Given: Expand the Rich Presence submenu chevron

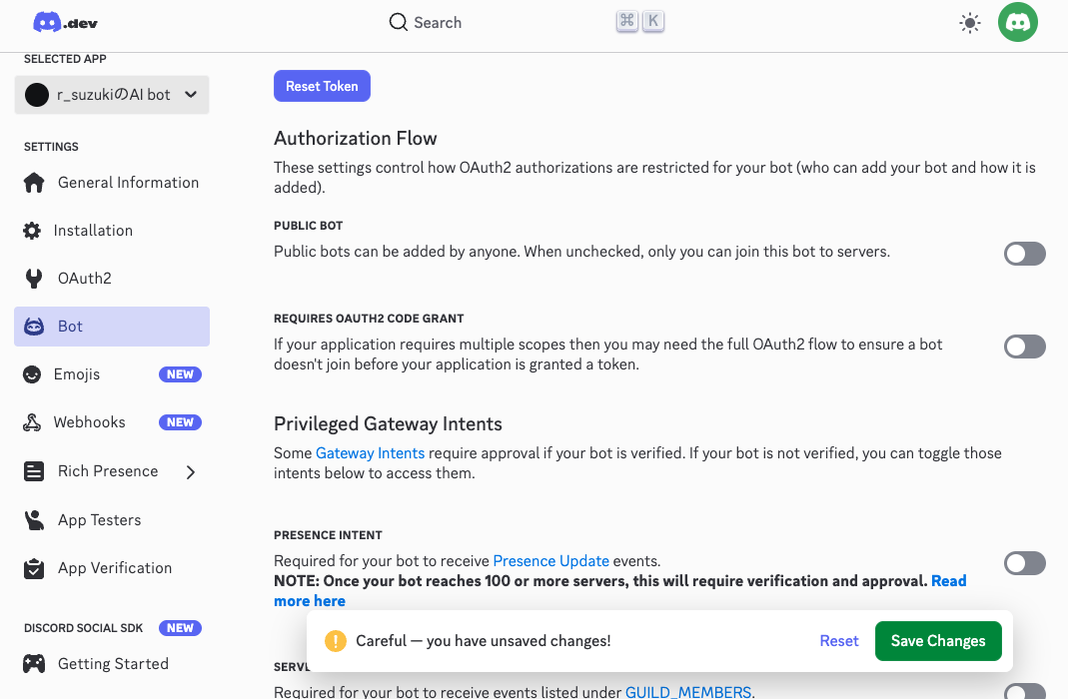Looking at the screenshot, I should pyautogui.click(x=191, y=471).
